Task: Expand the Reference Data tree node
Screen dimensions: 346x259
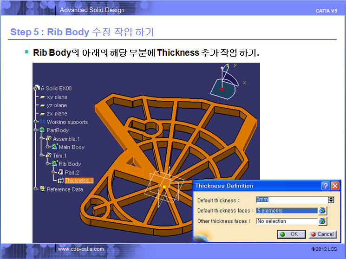Action: coord(35,189)
